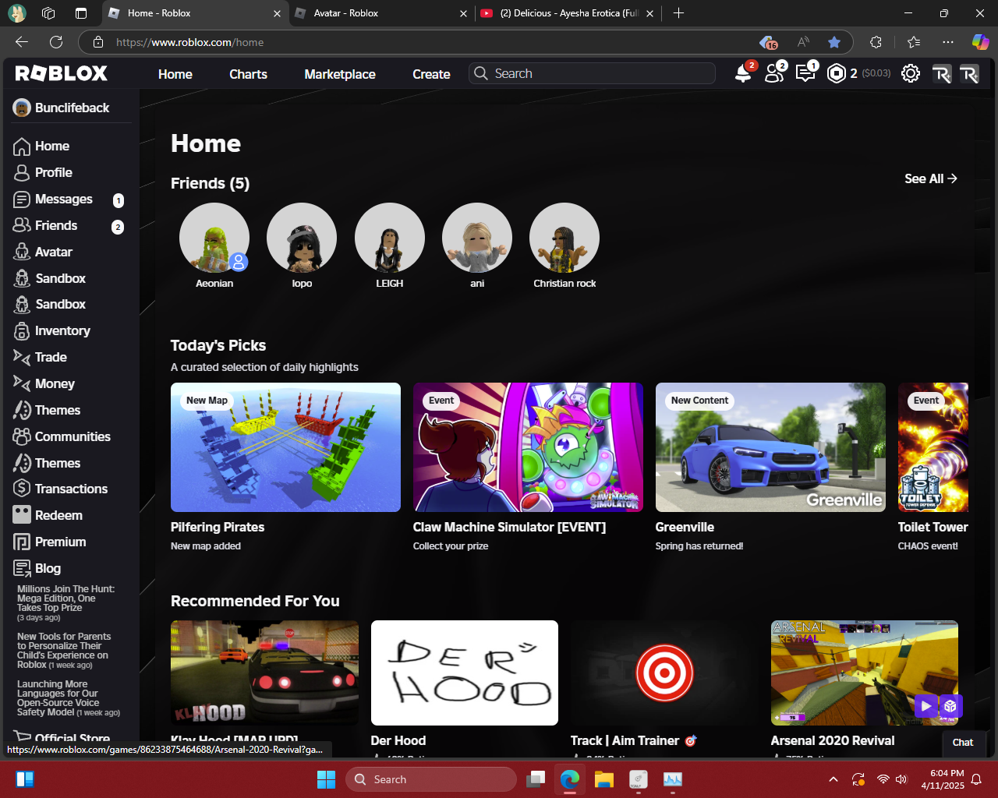Open the notifications bell in Roblox header

pyautogui.click(x=744, y=73)
